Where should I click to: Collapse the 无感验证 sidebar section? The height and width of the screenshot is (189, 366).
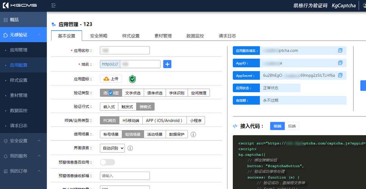[x=39, y=35]
